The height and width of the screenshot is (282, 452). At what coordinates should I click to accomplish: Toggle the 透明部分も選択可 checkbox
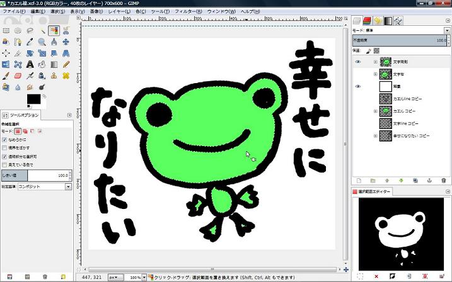tap(4, 157)
